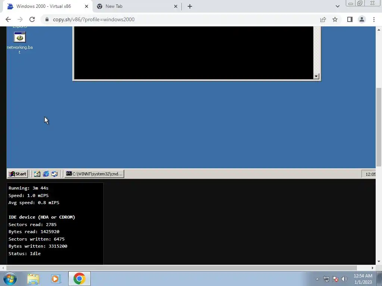Reload the page
382x286 pixels.
32,19
